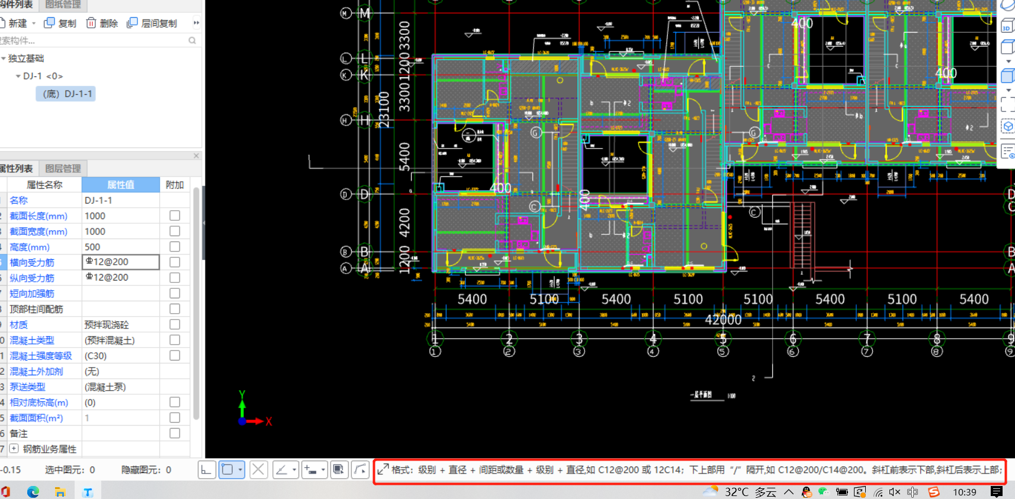Select the (底) DJ-1-1 tree item

tap(66, 94)
